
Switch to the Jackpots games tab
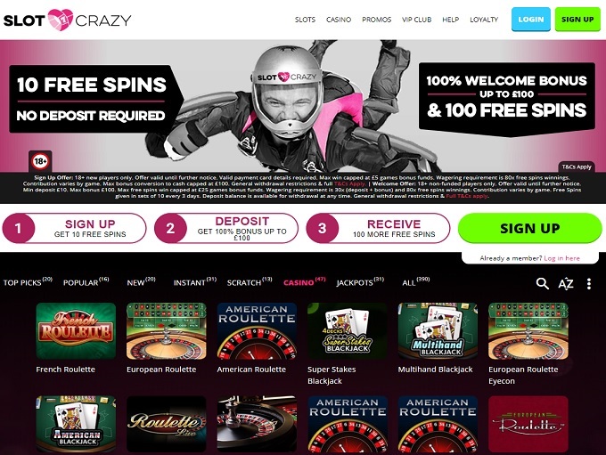coord(360,282)
